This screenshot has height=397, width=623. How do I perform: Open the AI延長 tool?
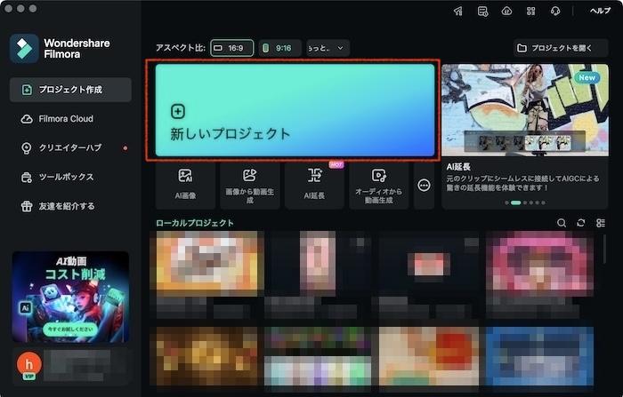[x=314, y=186]
